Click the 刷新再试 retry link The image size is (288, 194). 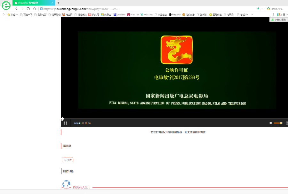click(x=201, y=132)
